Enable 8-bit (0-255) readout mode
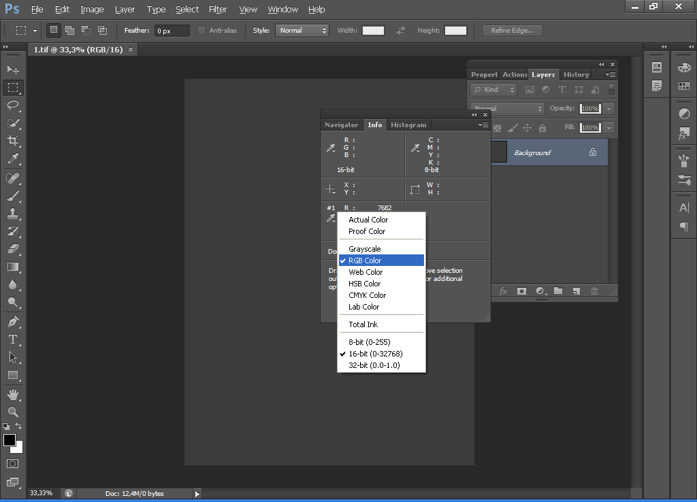Viewport: 697px width, 502px height. point(369,342)
